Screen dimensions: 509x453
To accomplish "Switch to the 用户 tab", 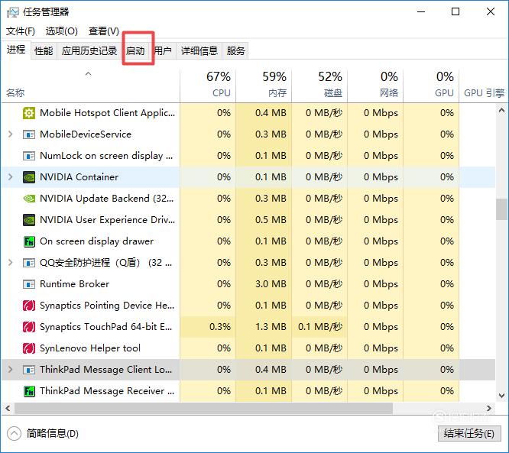I will coord(163,51).
